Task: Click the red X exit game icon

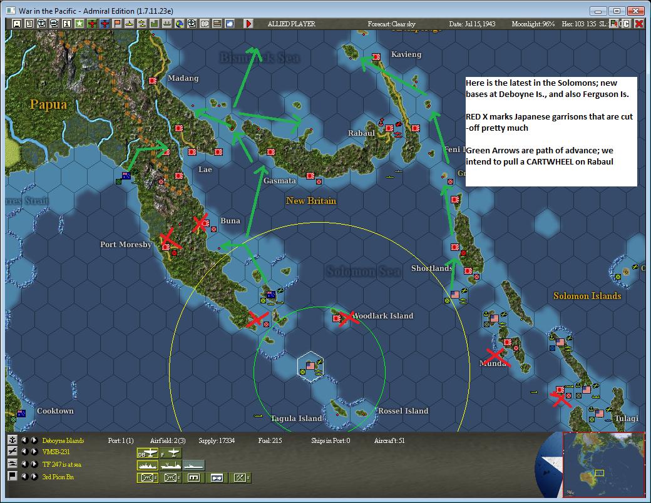Action: point(639,24)
